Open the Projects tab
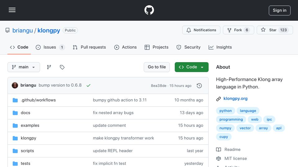Image resolution: width=298 pixels, height=167 pixels. [156, 47]
